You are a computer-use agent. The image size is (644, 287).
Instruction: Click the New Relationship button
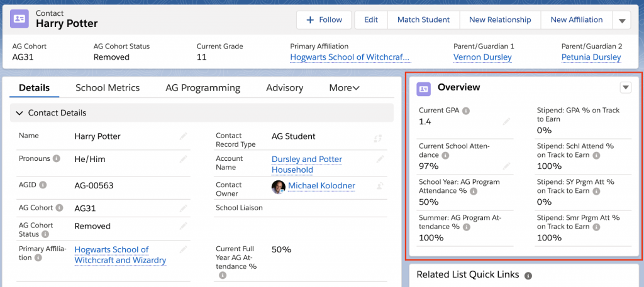500,20
